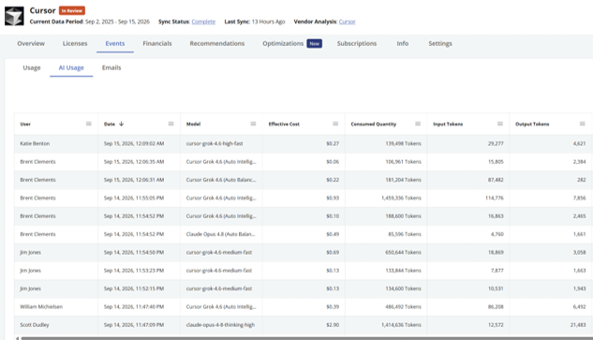
Task: Click the Sep 14, 2026, 11:47:09 PM date
Action: click(x=134, y=325)
